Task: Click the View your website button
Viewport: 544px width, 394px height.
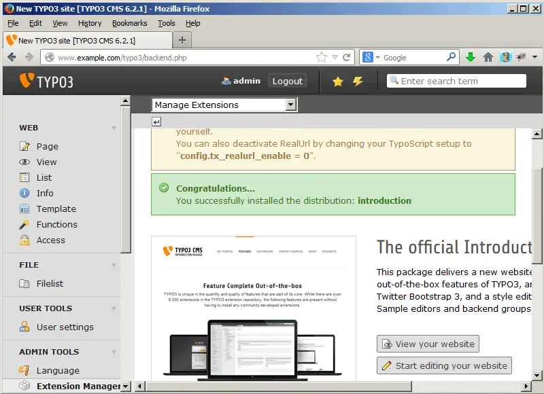Action: (428, 344)
